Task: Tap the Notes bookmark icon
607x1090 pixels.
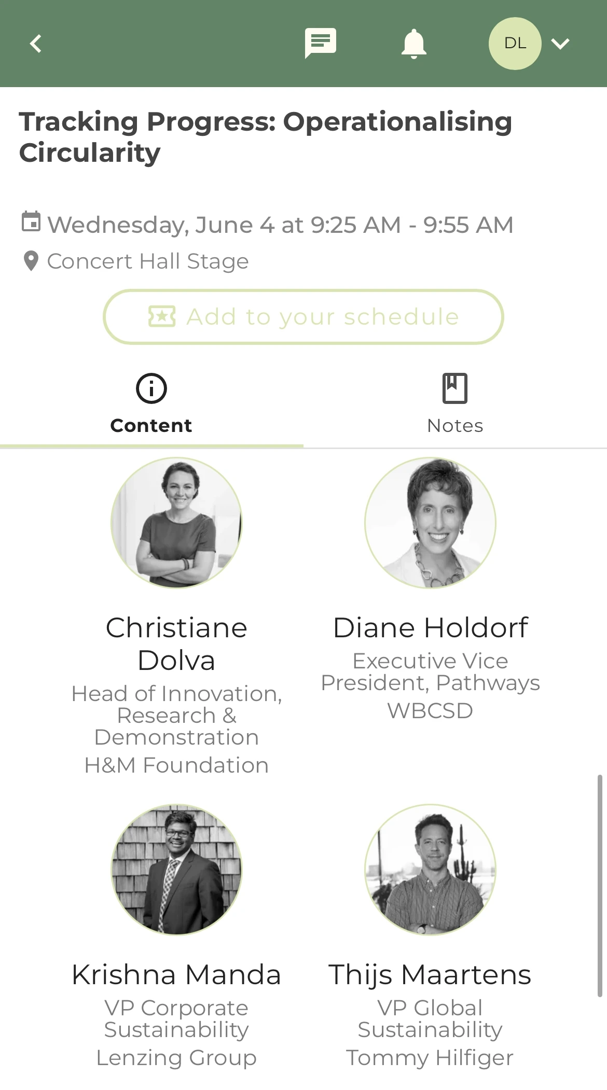Action: click(x=455, y=388)
